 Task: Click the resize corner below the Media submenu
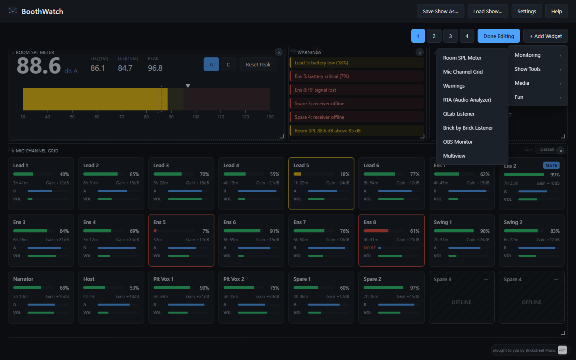pos(563,136)
